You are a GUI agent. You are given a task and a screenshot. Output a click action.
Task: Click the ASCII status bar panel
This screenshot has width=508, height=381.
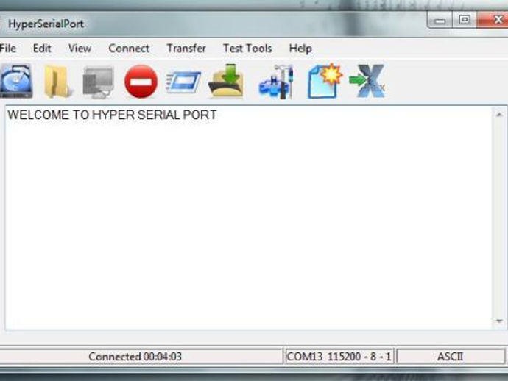(x=451, y=357)
